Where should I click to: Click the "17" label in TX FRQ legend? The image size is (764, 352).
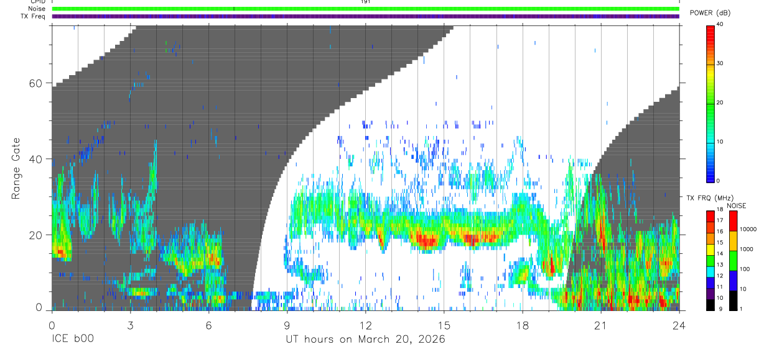click(x=720, y=220)
